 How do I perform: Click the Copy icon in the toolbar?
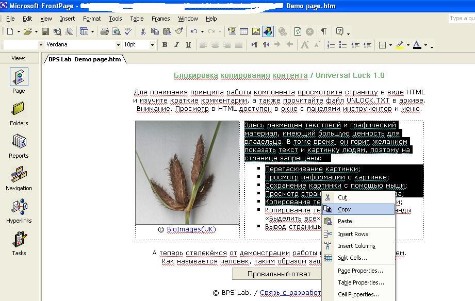pos(155,31)
